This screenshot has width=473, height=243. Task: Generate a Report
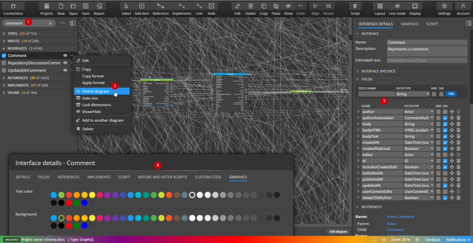tap(99, 9)
